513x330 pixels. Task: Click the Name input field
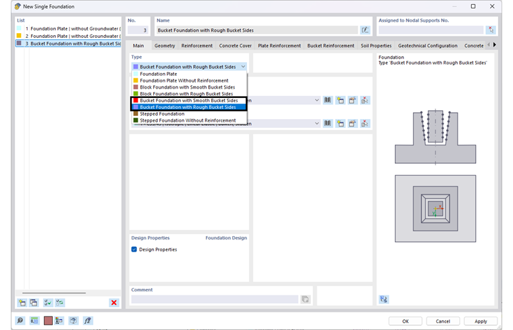257,30
